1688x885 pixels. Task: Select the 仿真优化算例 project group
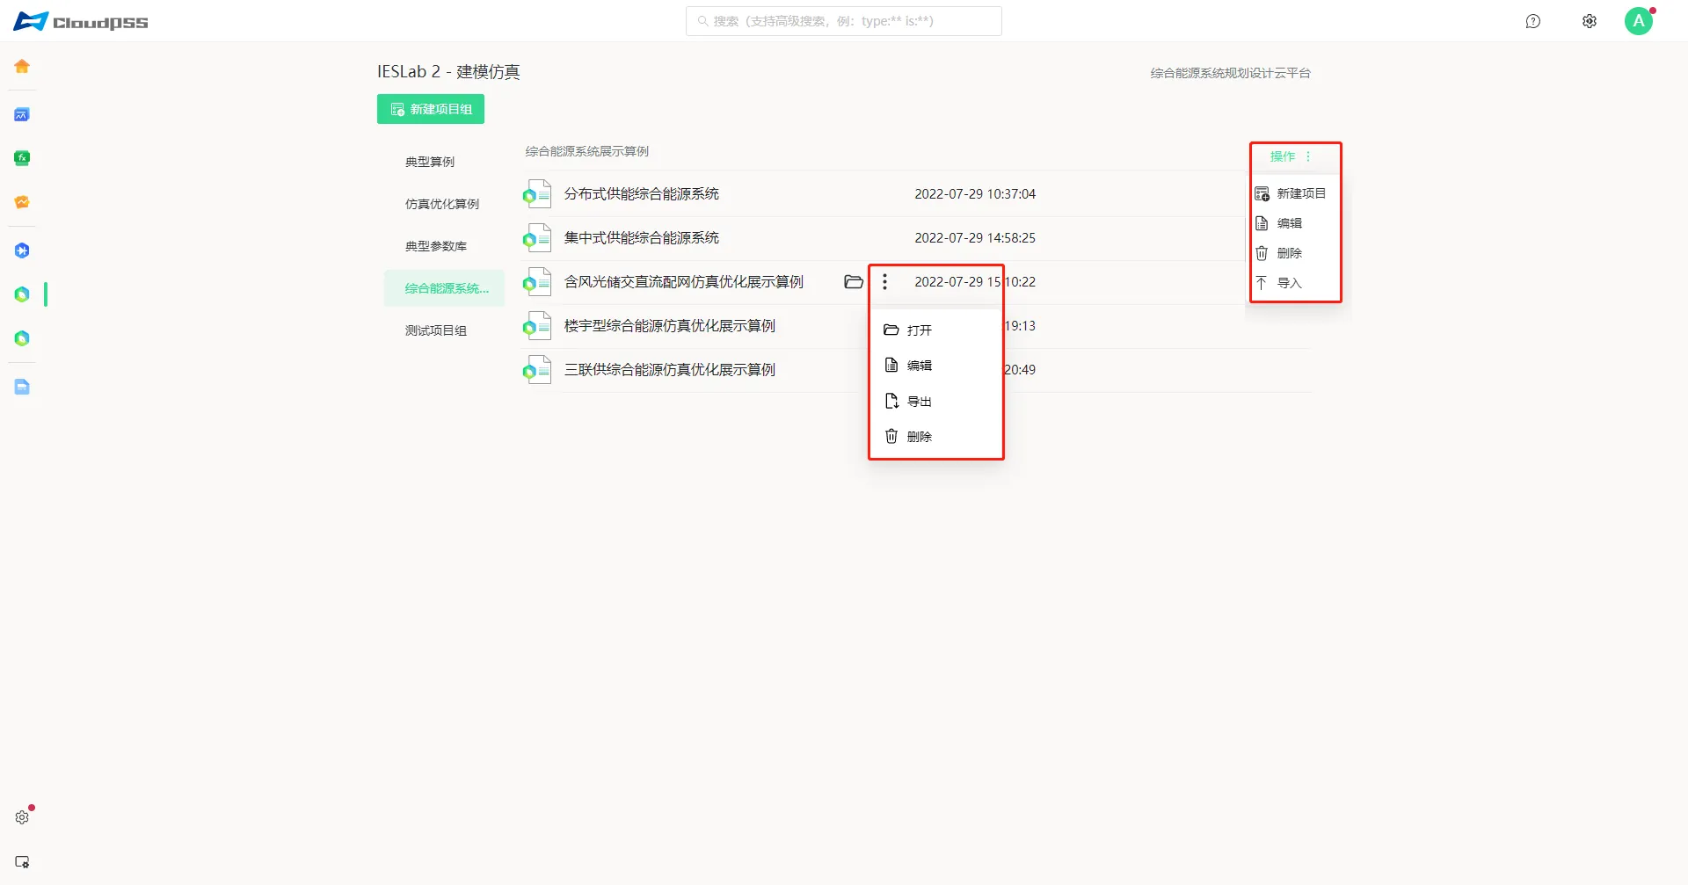[444, 204]
